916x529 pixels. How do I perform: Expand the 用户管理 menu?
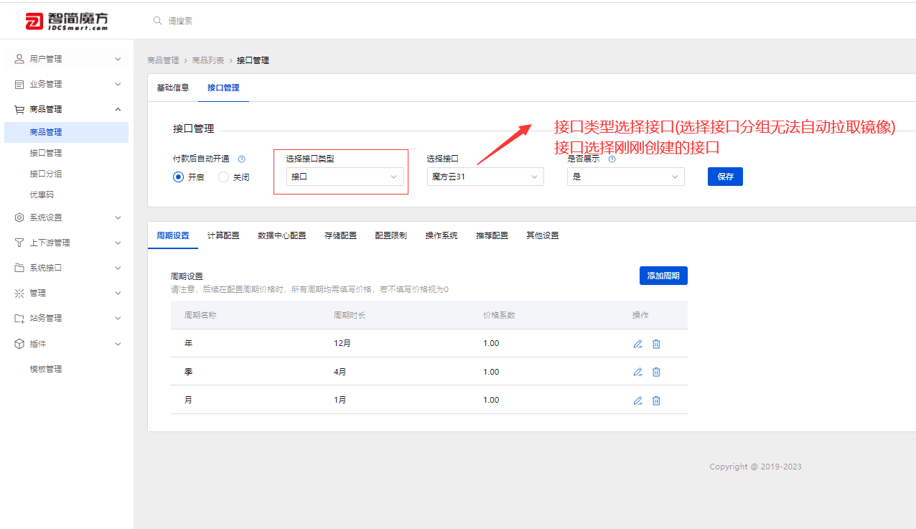coord(118,59)
